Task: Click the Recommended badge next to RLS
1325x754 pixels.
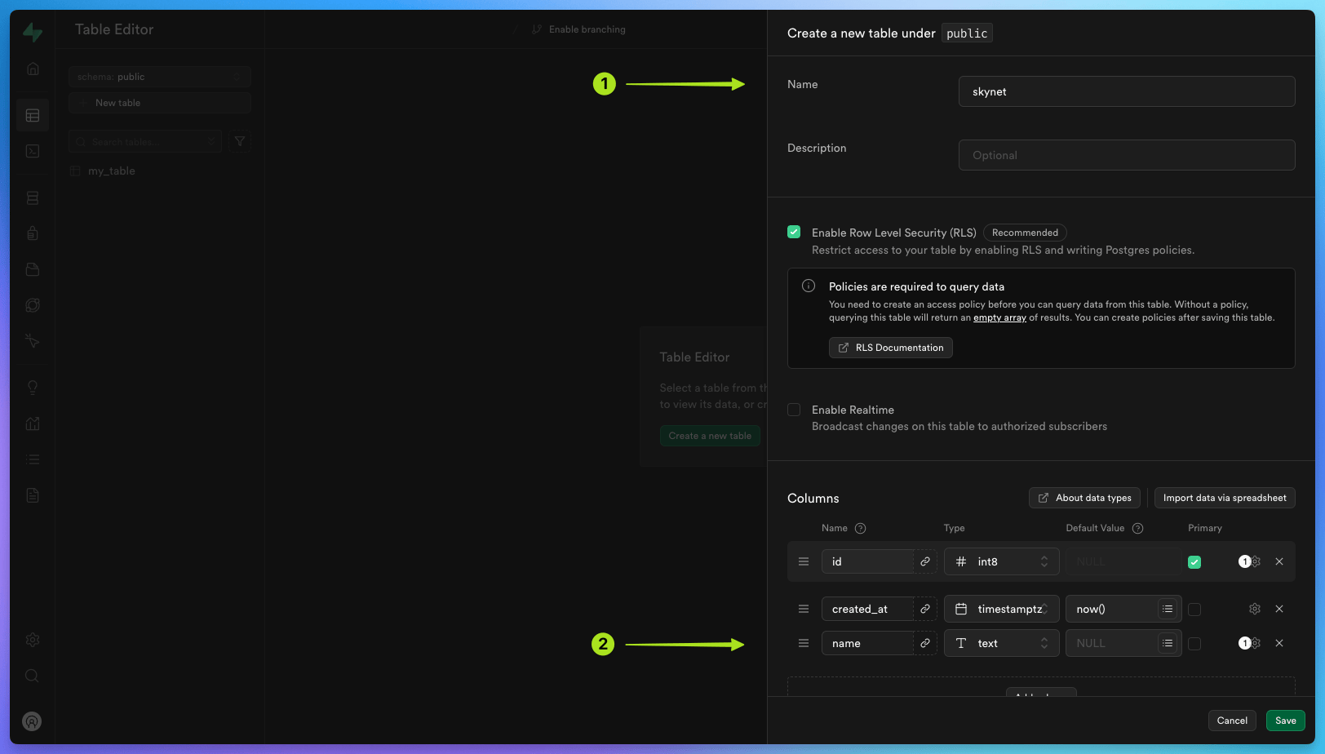Action: click(x=1025, y=233)
